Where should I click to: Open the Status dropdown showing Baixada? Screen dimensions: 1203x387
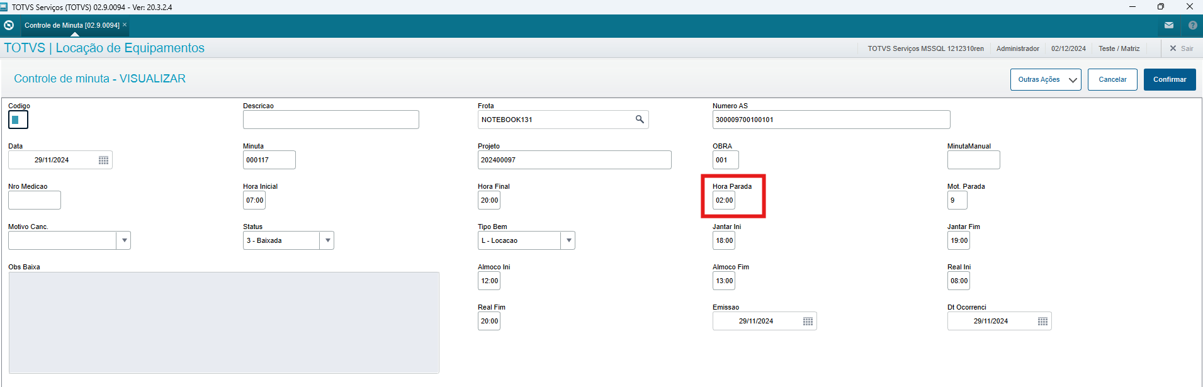pos(327,240)
